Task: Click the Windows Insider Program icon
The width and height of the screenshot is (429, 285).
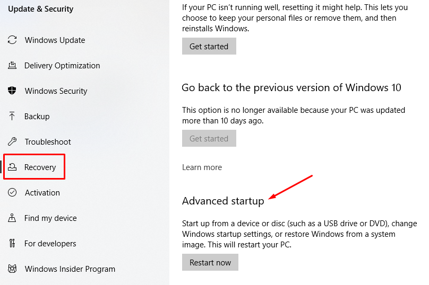Action: [x=12, y=269]
